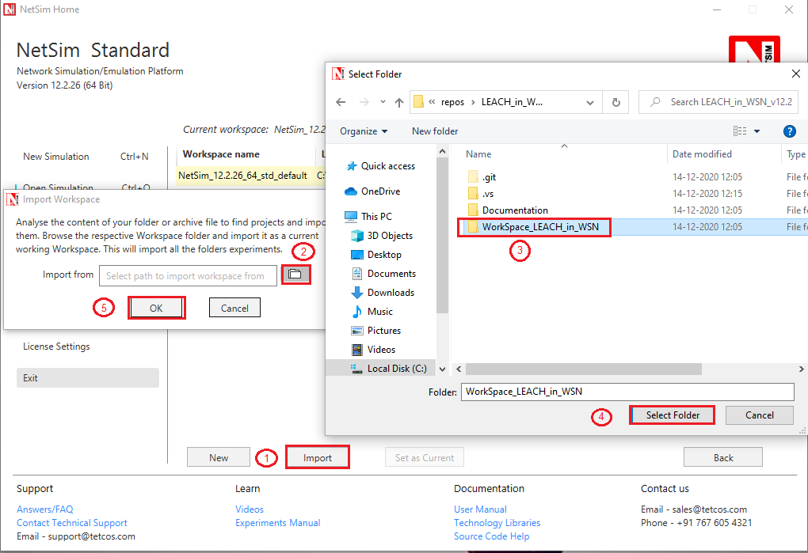Click the Back button in NetSim Home

(723, 457)
